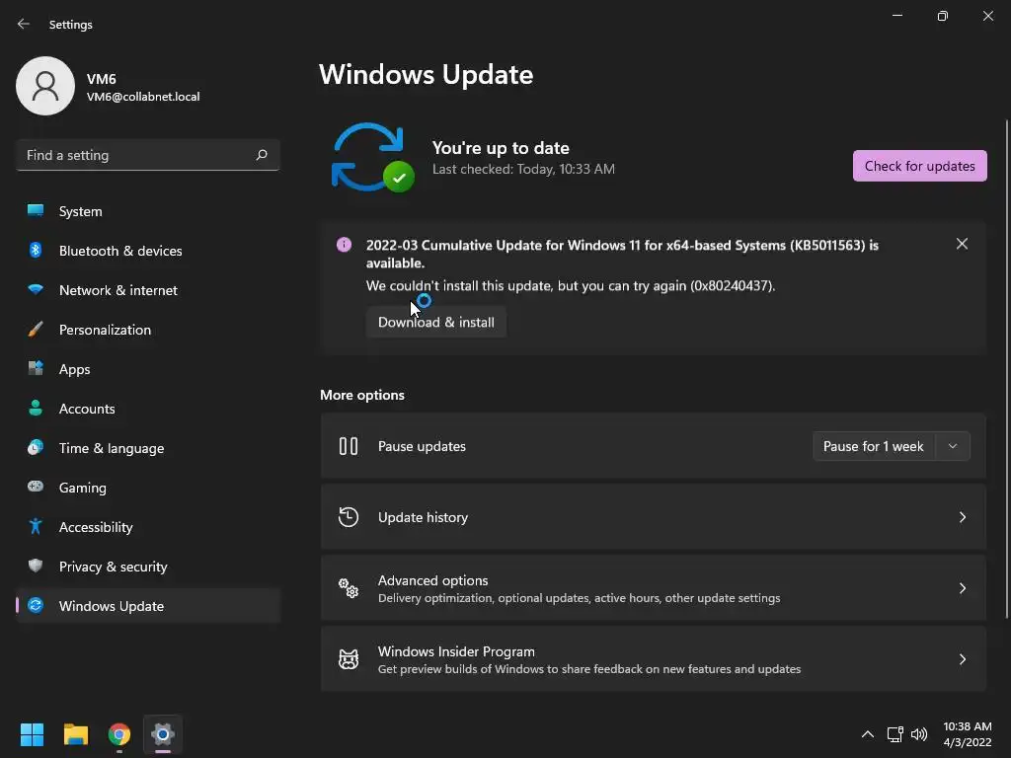Click the Accessibility figure icon

click(x=36, y=527)
